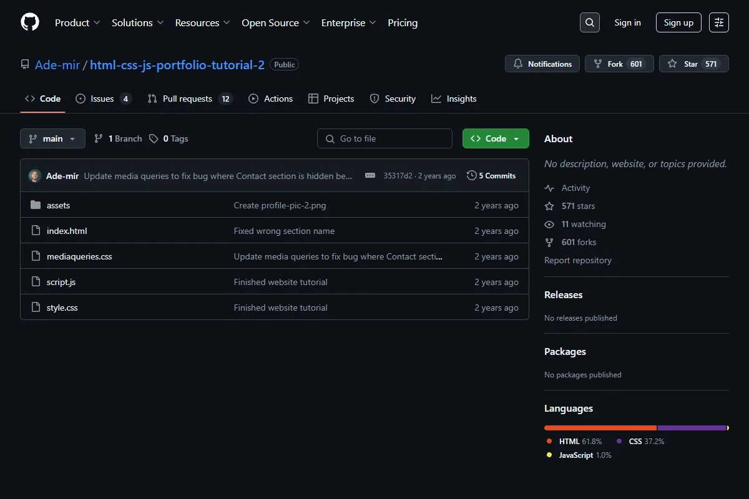Expand the main branch dropdown
Viewport: 749px width, 499px height.
pos(52,138)
